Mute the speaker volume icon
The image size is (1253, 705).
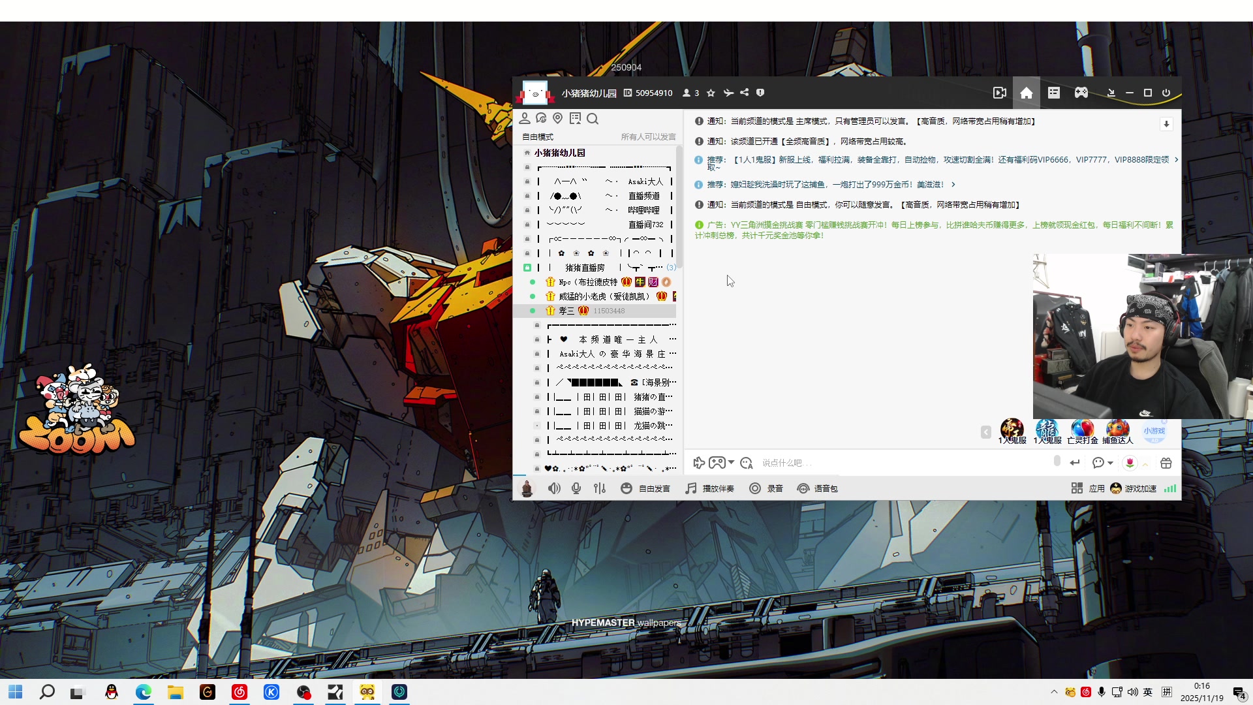(554, 488)
